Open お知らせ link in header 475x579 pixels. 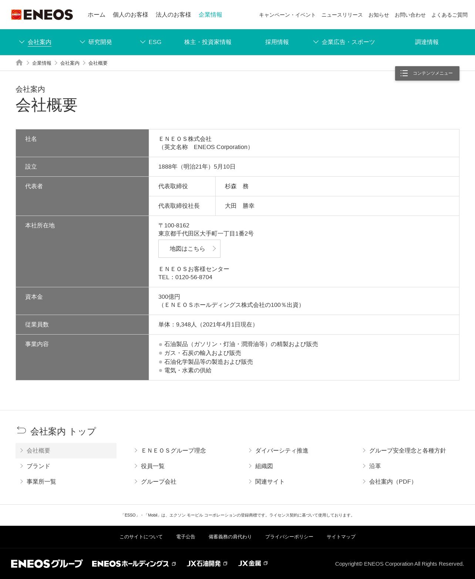coord(379,15)
